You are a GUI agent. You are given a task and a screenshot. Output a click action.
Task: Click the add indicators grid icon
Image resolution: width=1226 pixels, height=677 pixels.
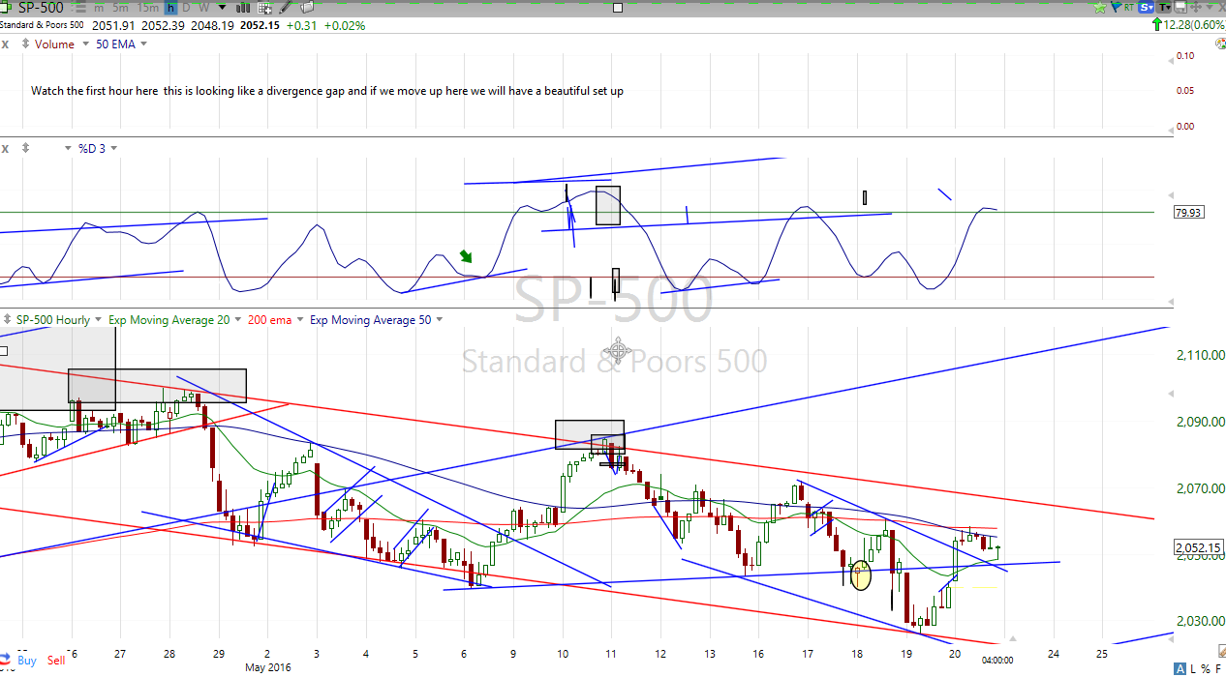264,8
